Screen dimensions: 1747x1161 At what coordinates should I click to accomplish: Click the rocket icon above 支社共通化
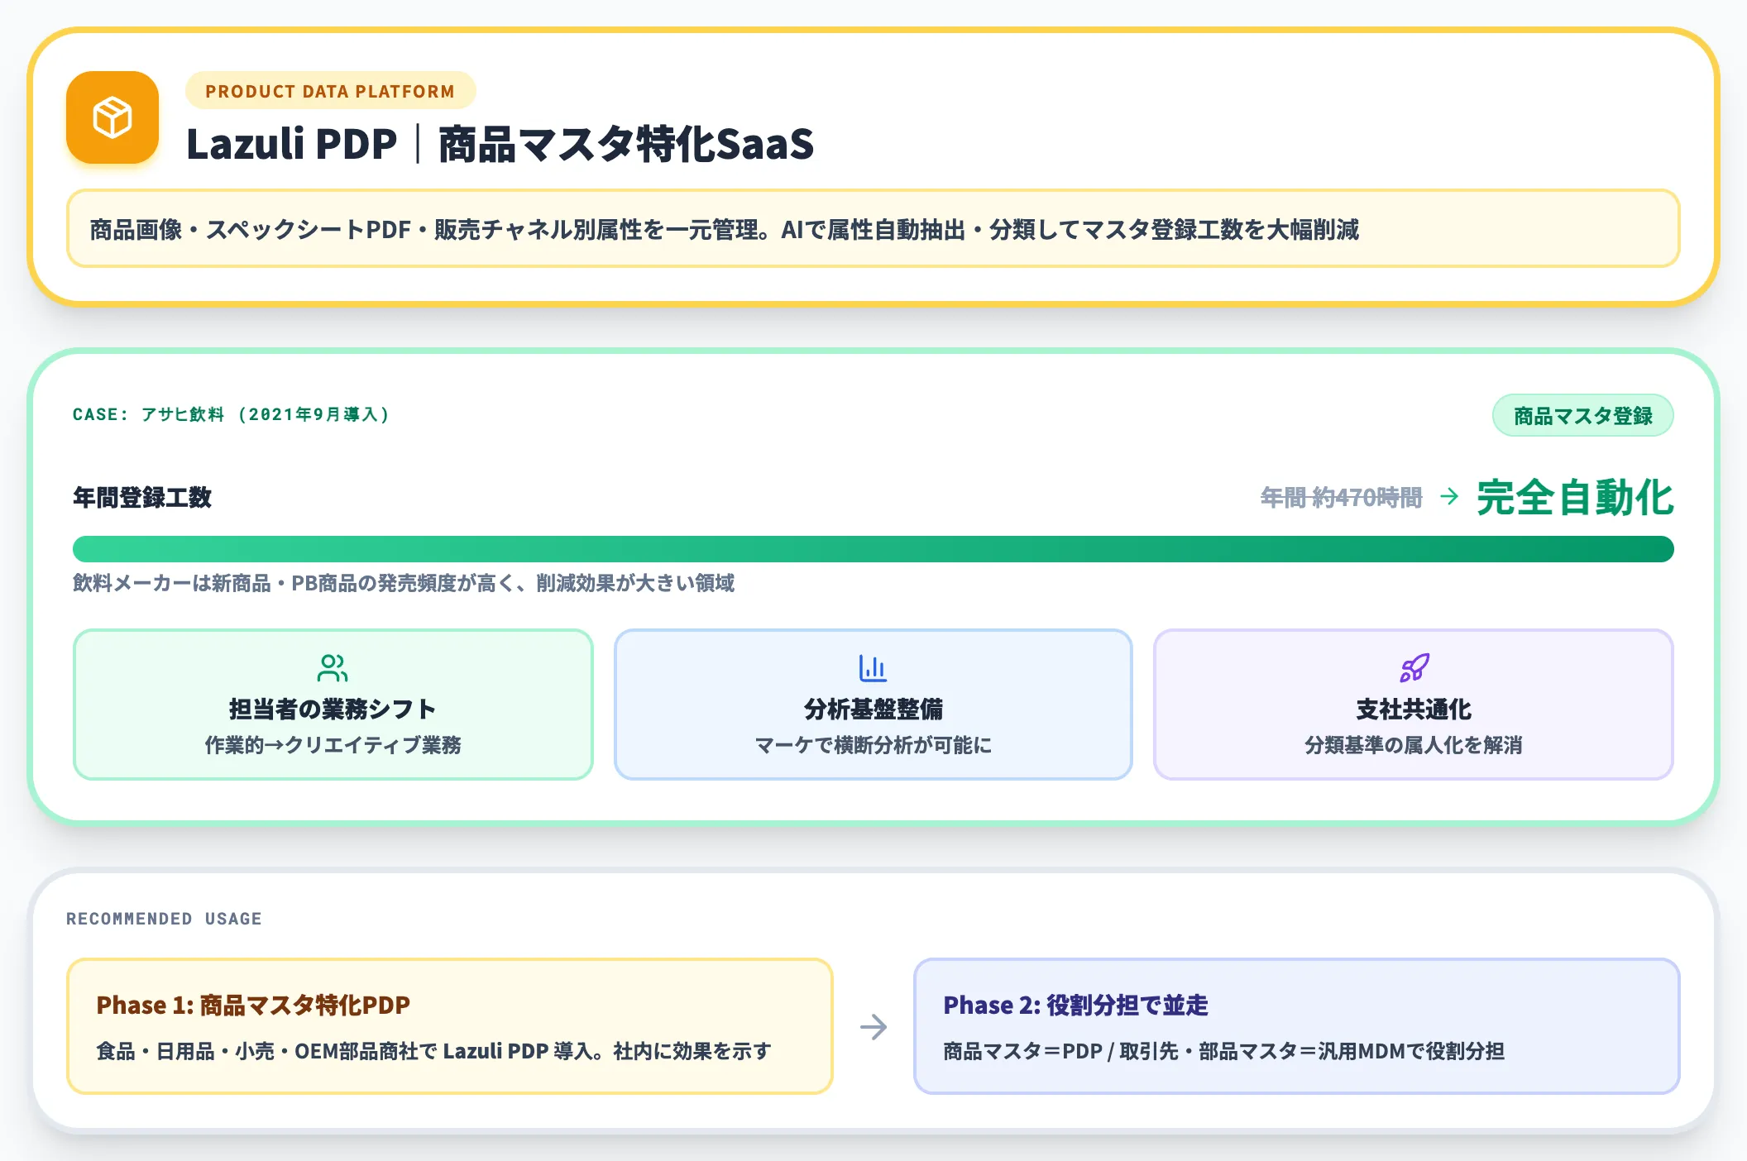point(1414,668)
